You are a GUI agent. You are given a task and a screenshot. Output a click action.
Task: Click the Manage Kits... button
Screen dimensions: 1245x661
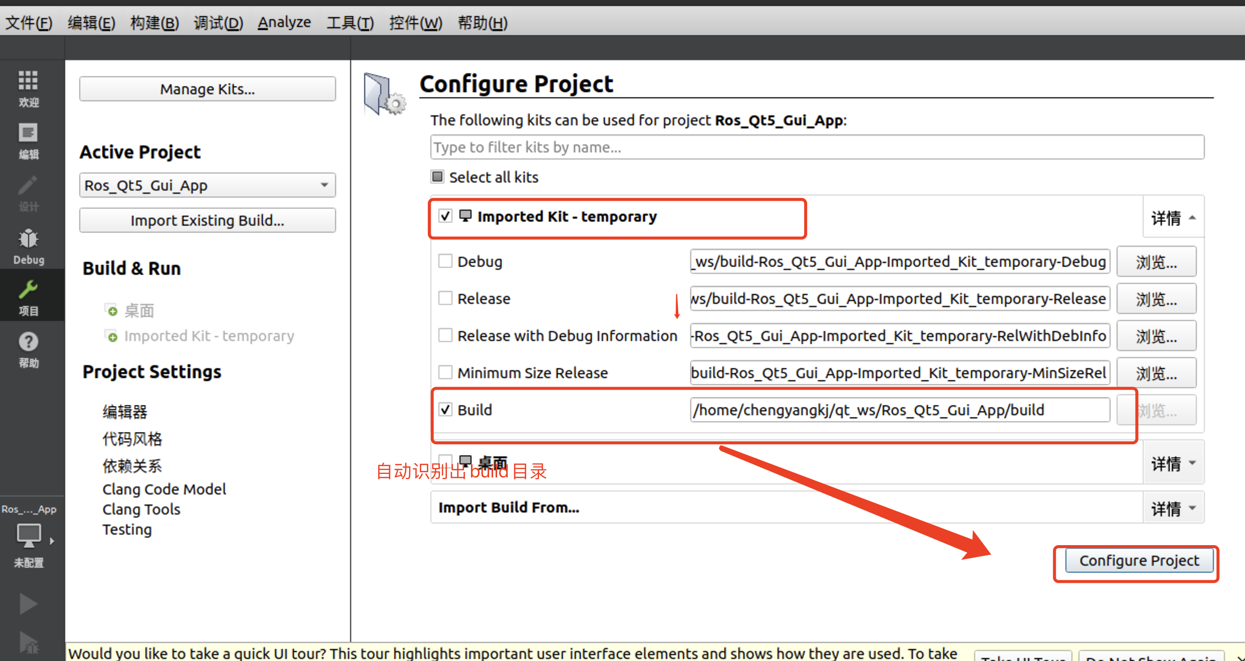tap(207, 89)
